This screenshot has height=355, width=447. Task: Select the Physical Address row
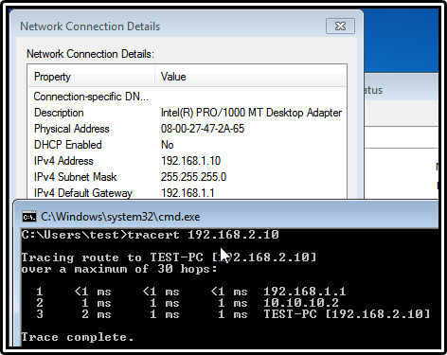(x=188, y=129)
